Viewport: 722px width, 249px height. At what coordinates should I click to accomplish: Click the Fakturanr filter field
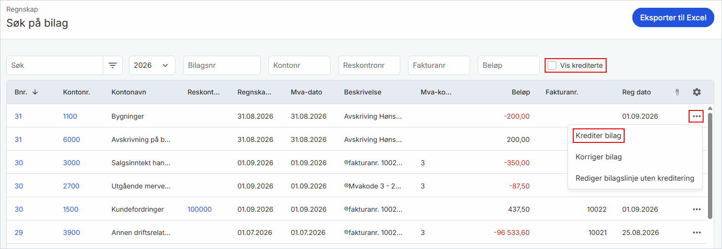(439, 65)
